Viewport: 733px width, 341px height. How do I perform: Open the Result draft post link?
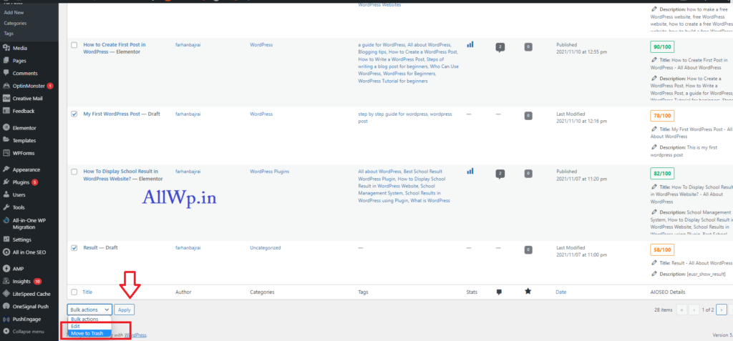click(90, 247)
